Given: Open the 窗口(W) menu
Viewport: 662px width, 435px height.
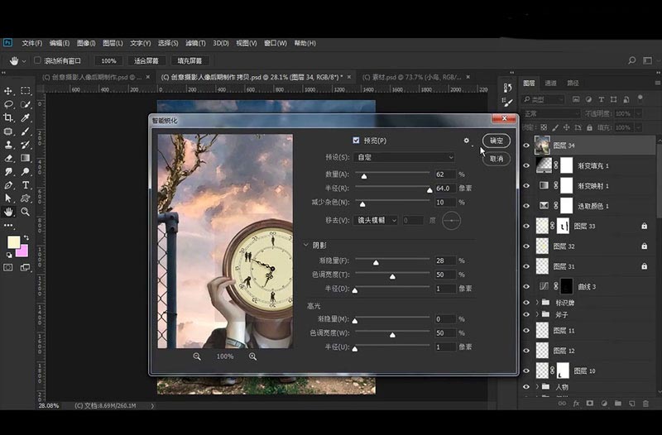Looking at the screenshot, I should pos(276,43).
